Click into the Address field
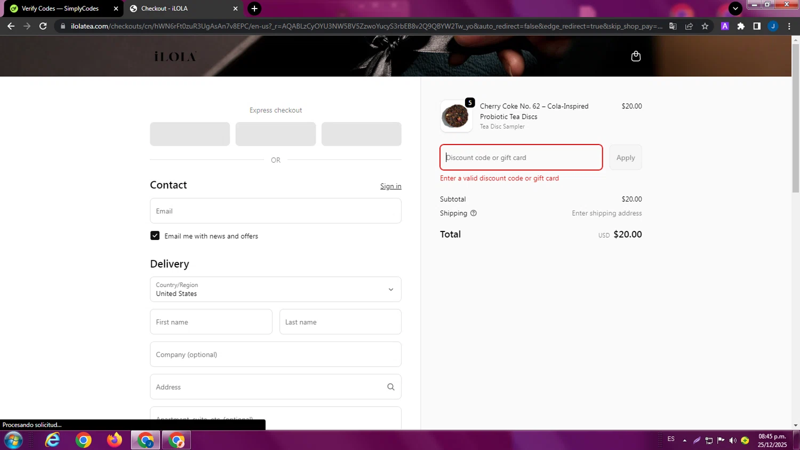Image resolution: width=800 pixels, height=450 pixels. tap(276, 387)
